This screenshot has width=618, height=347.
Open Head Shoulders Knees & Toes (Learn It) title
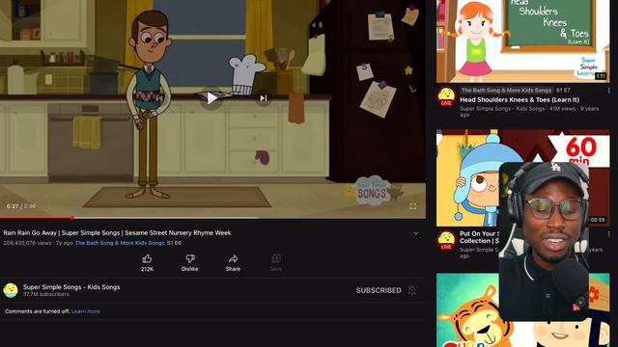pos(520,100)
